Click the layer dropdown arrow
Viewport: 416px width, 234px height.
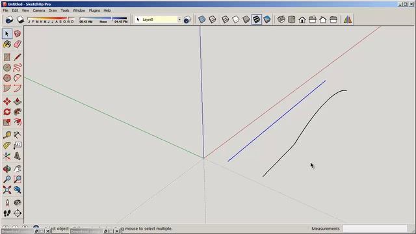tap(179, 19)
